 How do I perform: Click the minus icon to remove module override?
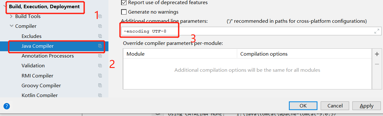[377, 64]
